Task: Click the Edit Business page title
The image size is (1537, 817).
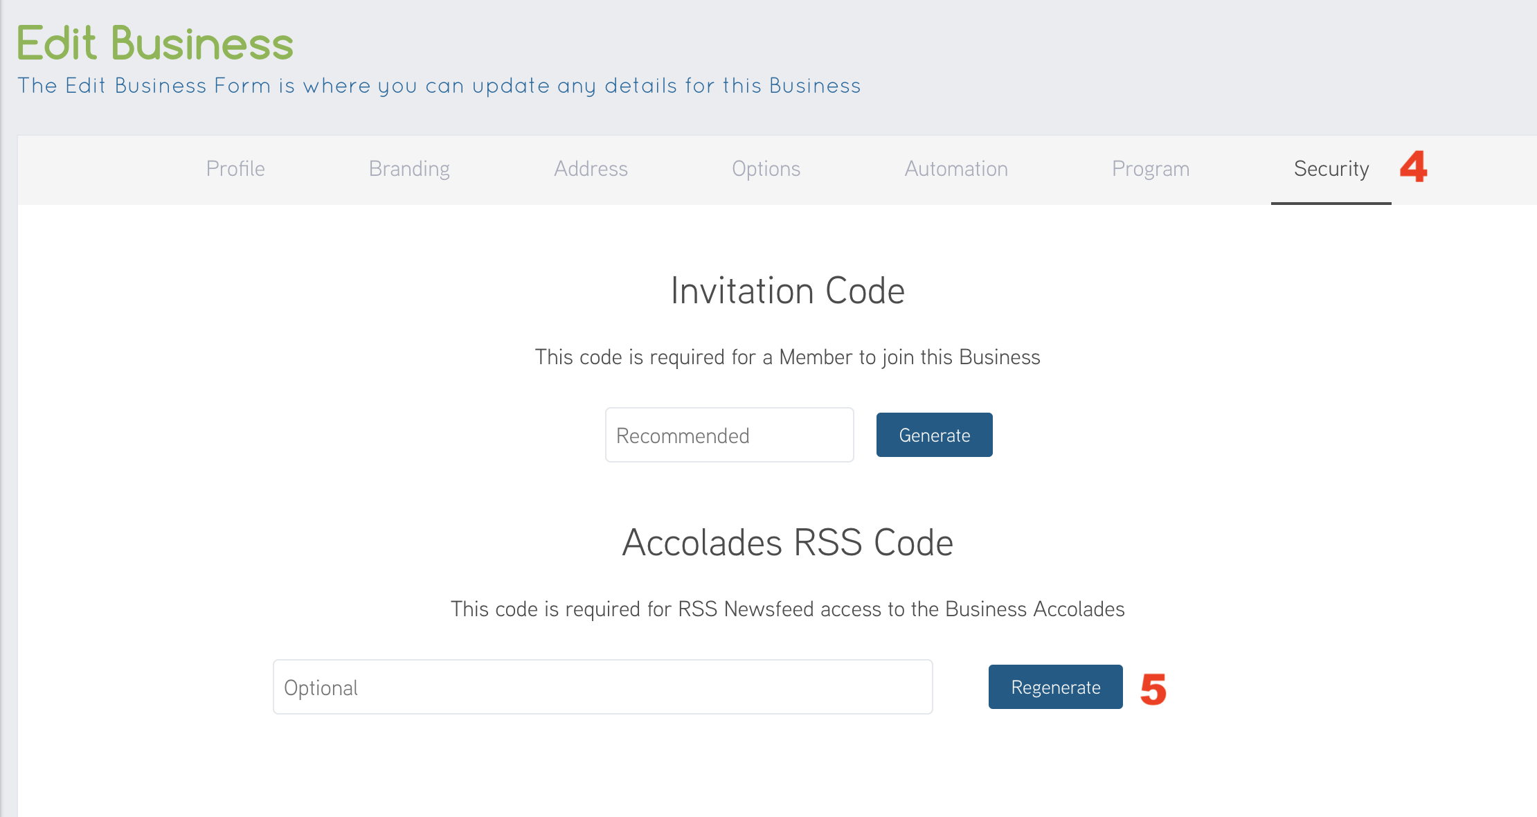Action: pyautogui.click(x=155, y=43)
